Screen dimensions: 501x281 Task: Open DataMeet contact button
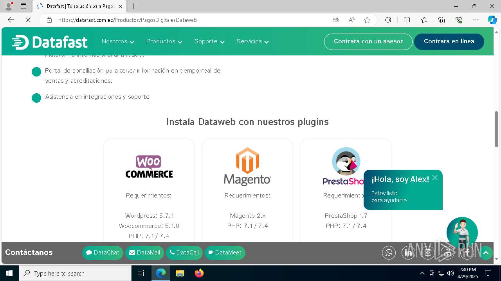225,253
